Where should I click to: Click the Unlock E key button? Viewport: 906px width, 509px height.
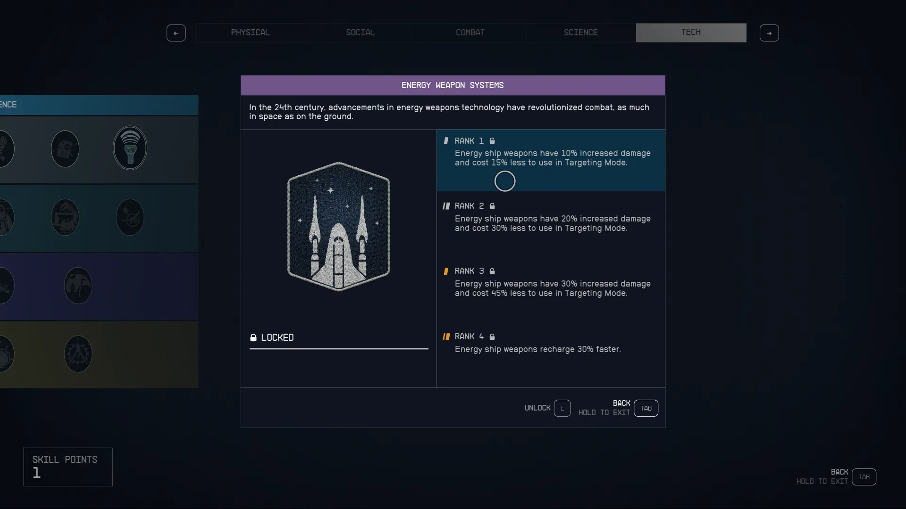tap(562, 408)
